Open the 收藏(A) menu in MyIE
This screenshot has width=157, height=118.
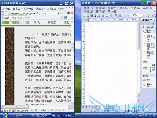click(x=29, y=8)
